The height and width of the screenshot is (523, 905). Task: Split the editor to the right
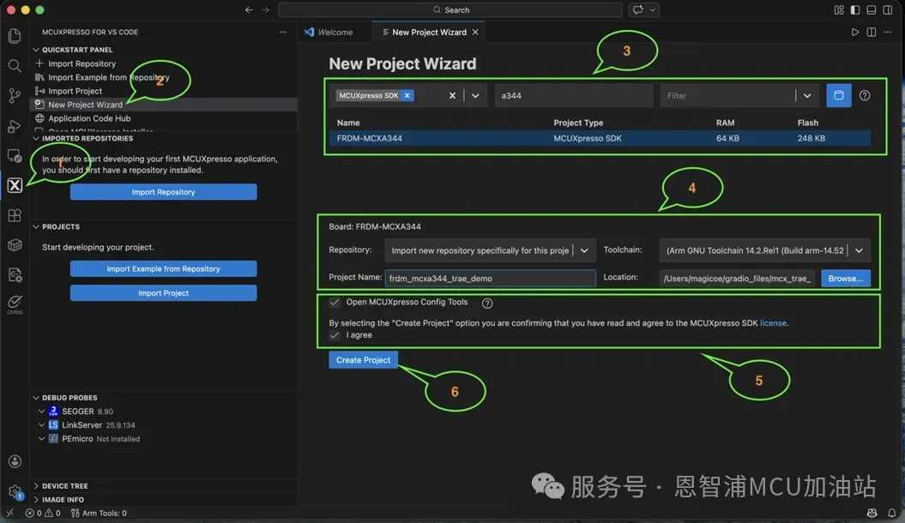point(871,32)
